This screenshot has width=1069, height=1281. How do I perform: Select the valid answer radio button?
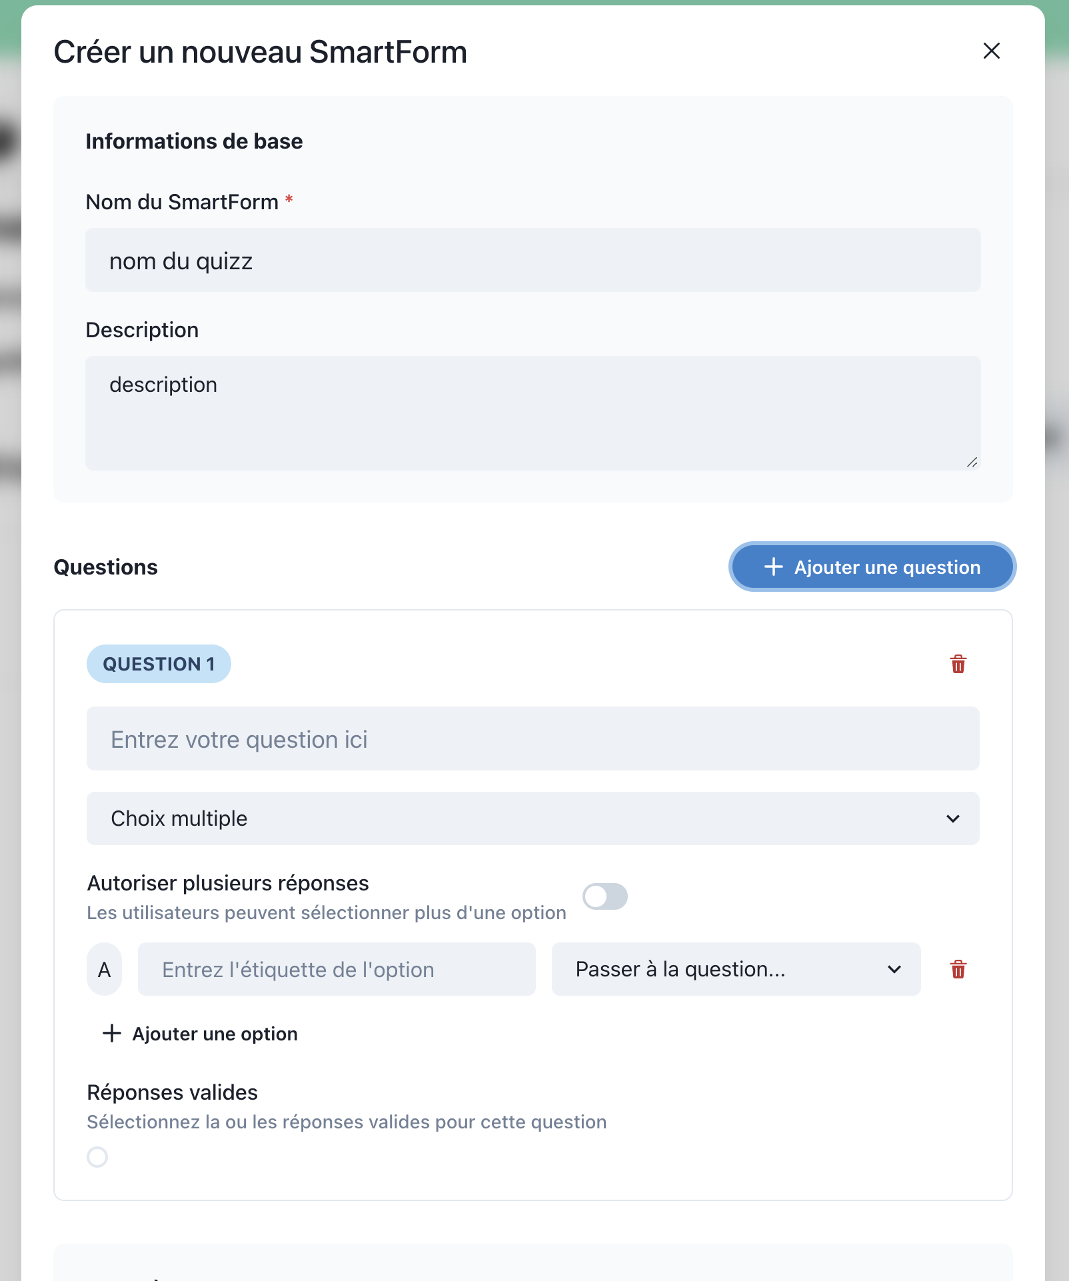click(97, 1157)
